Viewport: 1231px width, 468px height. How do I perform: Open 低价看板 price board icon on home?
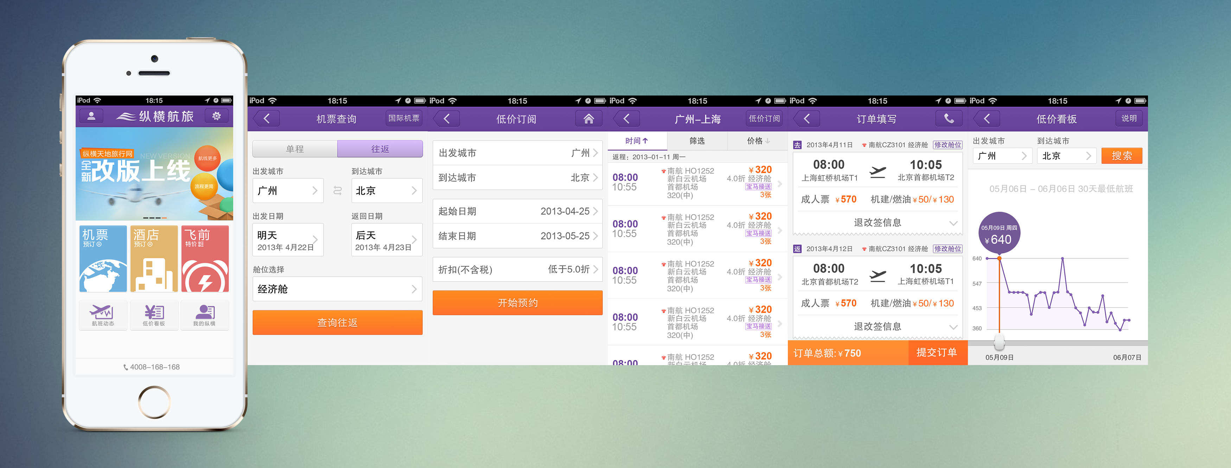tap(154, 315)
